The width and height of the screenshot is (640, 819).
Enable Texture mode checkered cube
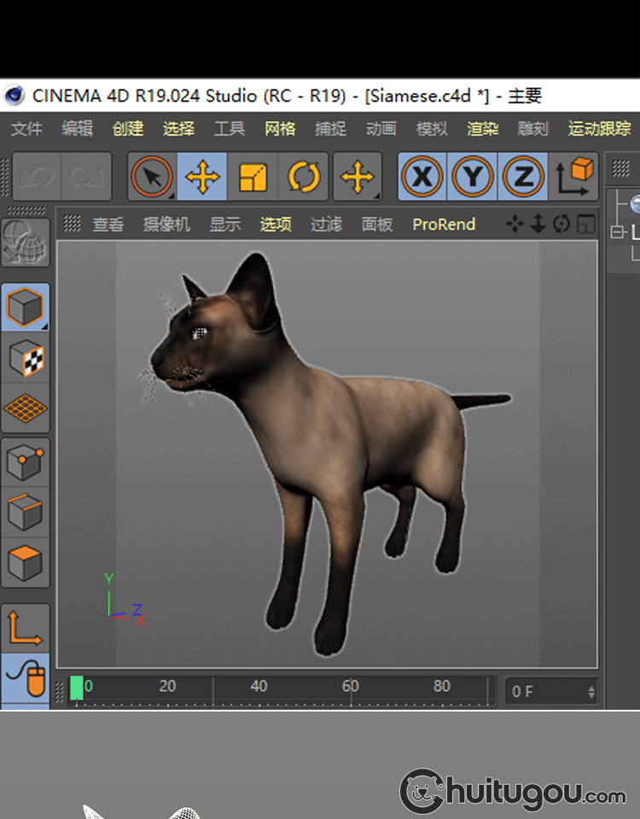(x=25, y=357)
